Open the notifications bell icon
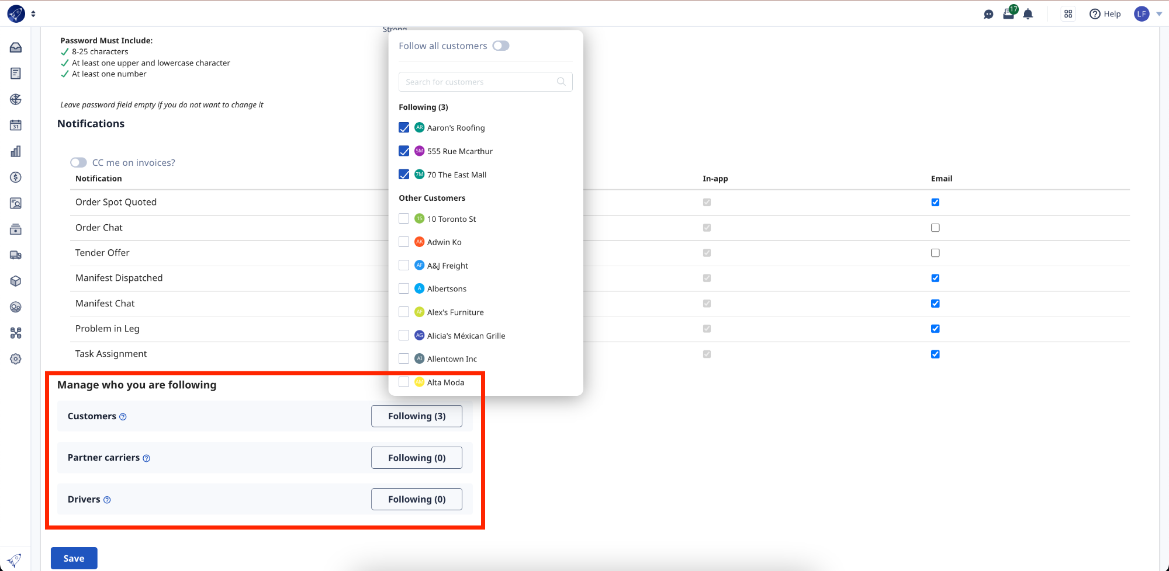The width and height of the screenshot is (1169, 571). point(1028,14)
